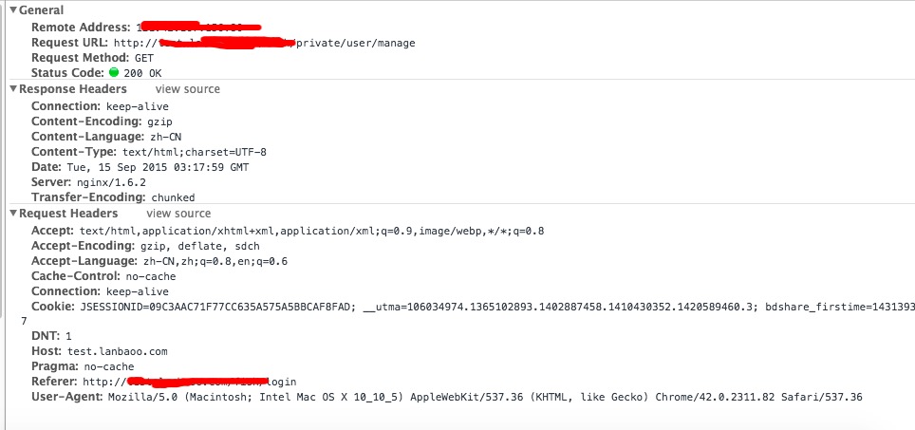915x430 pixels.
Task: Select the Request Method GET value
Action: click(x=144, y=58)
